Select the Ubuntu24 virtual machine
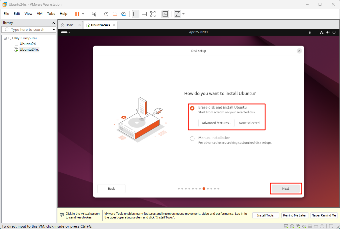This screenshot has width=340, height=229. (x=27, y=44)
